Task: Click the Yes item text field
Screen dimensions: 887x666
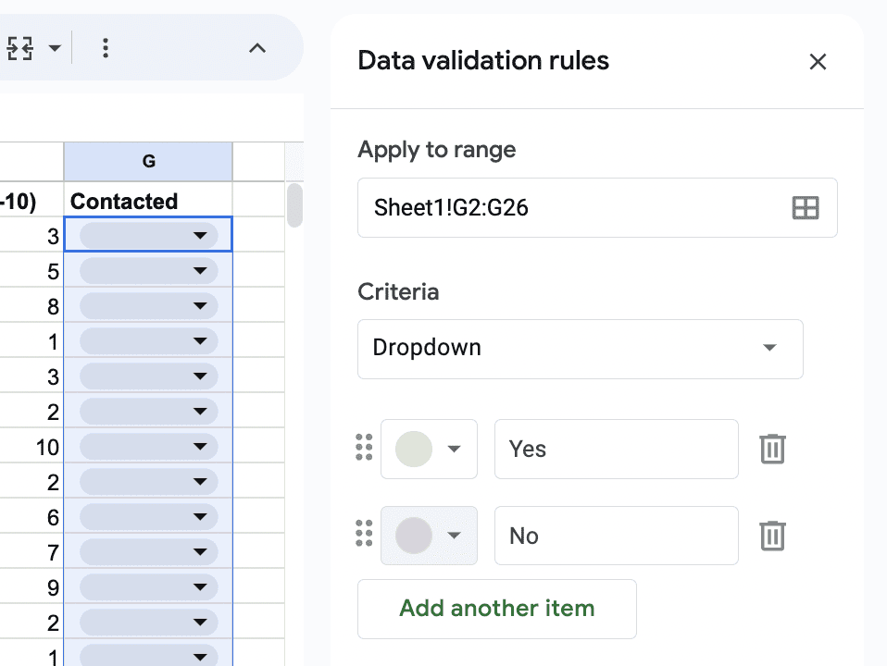Action: pyautogui.click(x=616, y=449)
